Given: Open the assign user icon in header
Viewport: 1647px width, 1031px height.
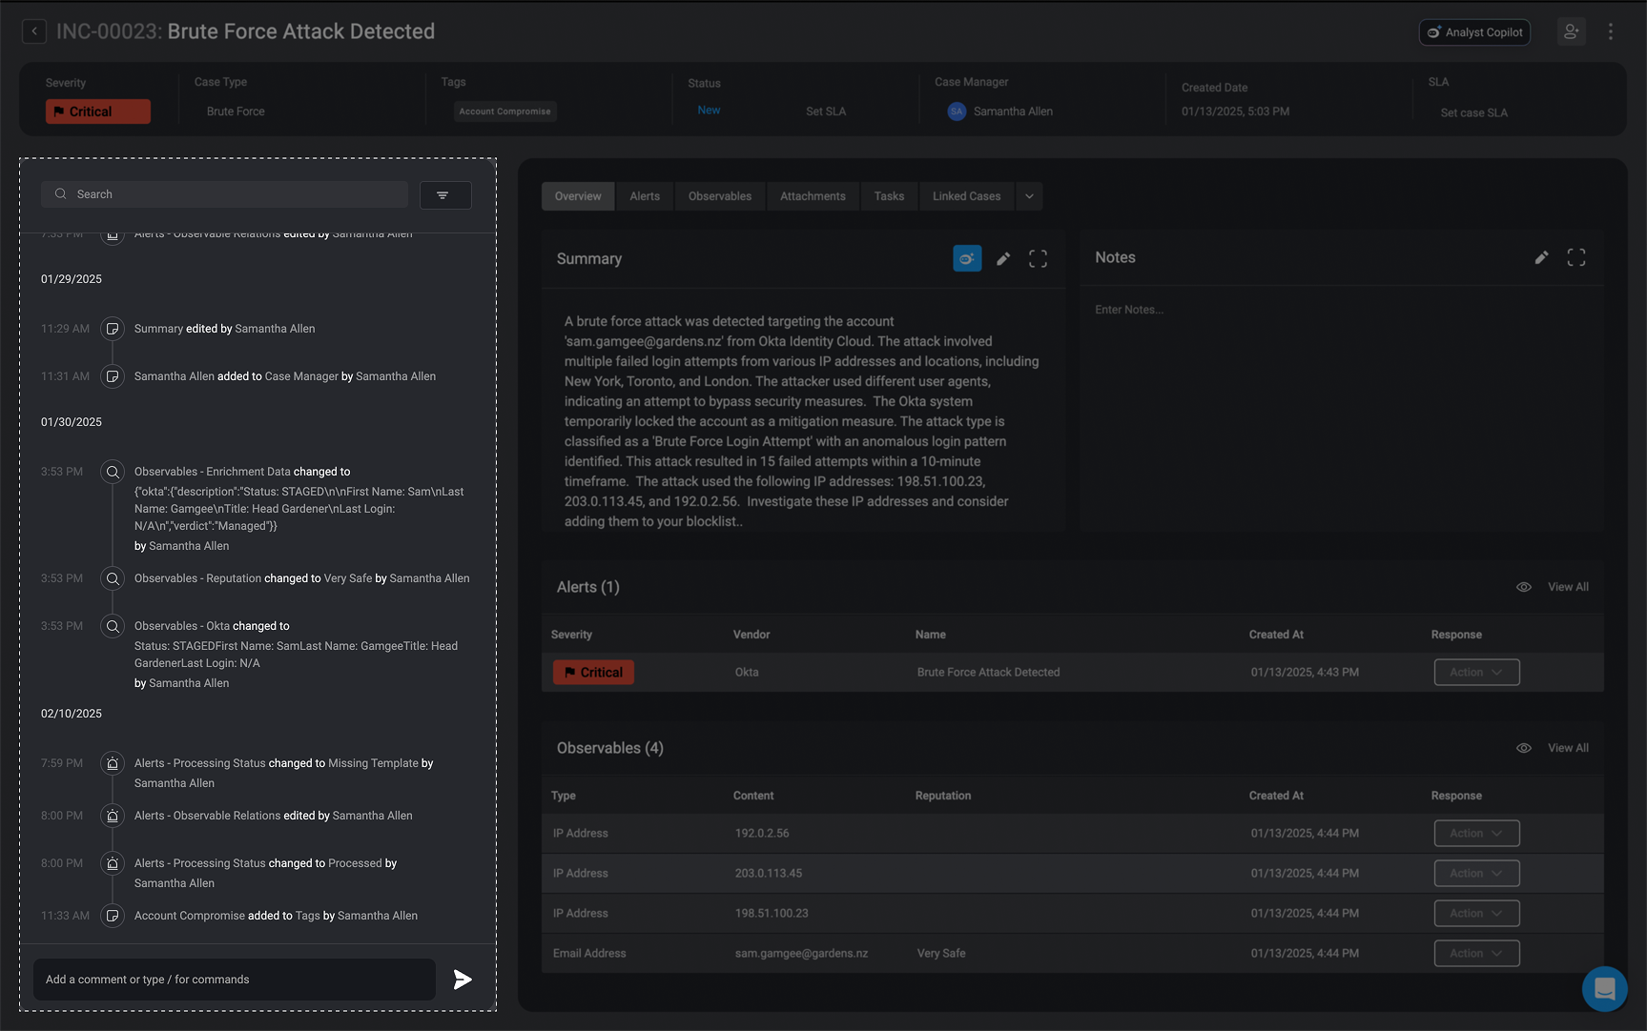Looking at the screenshot, I should [x=1571, y=31].
